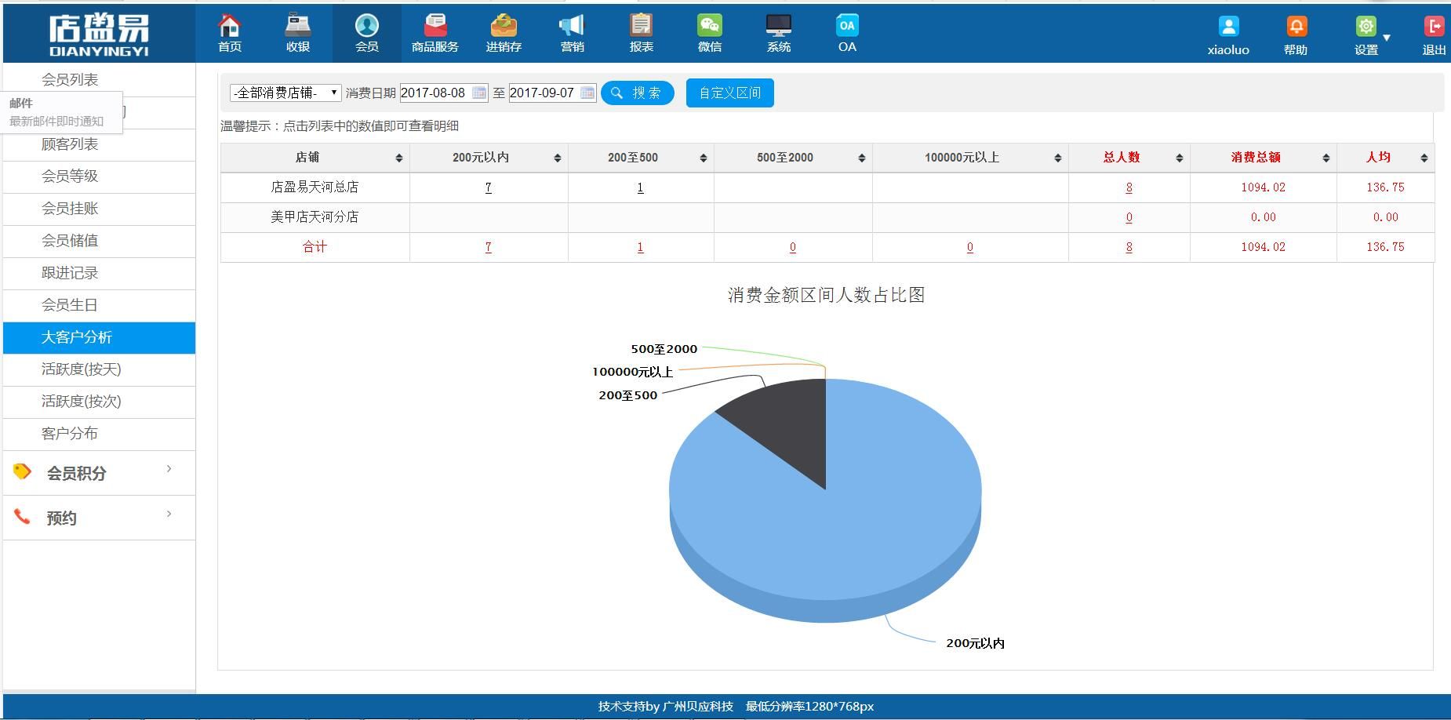Open 会员生日 in the sidebar
Viewport: 1451px width, 720px height.
tap(70, 305)
